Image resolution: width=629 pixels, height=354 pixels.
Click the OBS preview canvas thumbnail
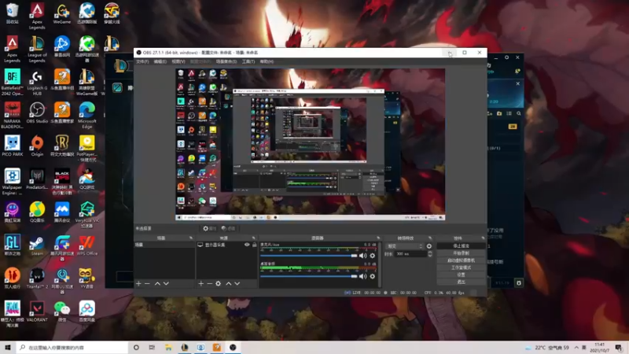tap(310, 145)
